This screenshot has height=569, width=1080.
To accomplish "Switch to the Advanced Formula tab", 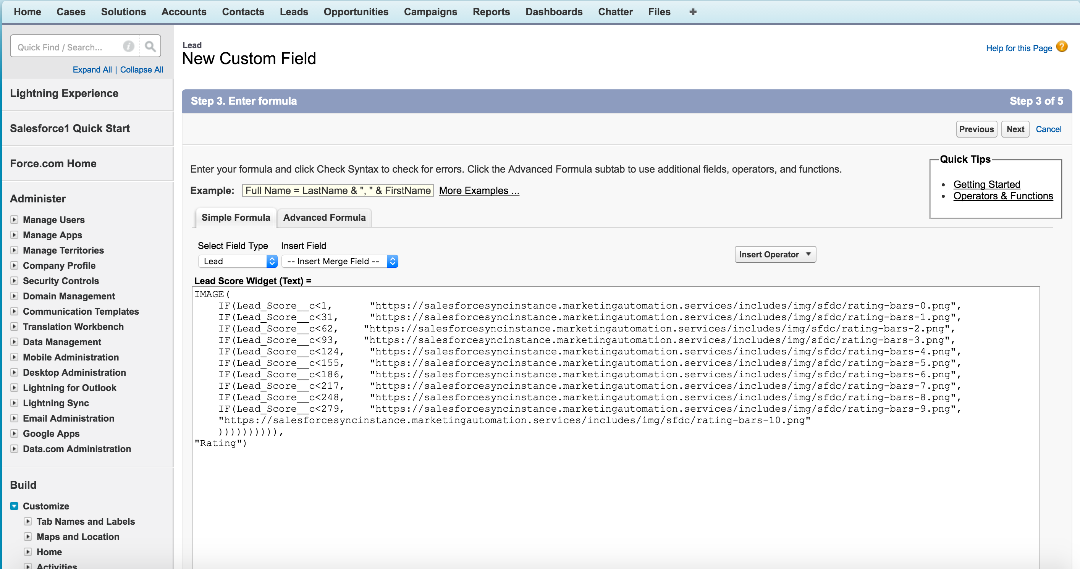I will tap(324, 218).
